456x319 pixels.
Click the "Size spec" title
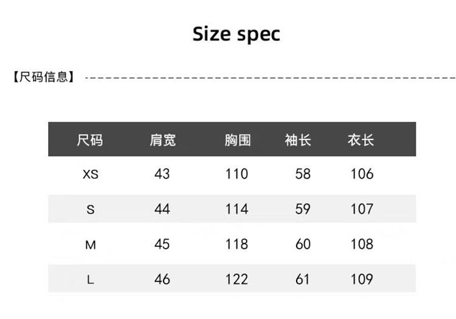236,34
